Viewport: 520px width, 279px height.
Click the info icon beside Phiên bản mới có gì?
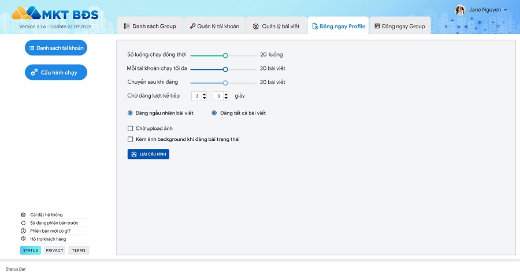click(x=23, y=231)
